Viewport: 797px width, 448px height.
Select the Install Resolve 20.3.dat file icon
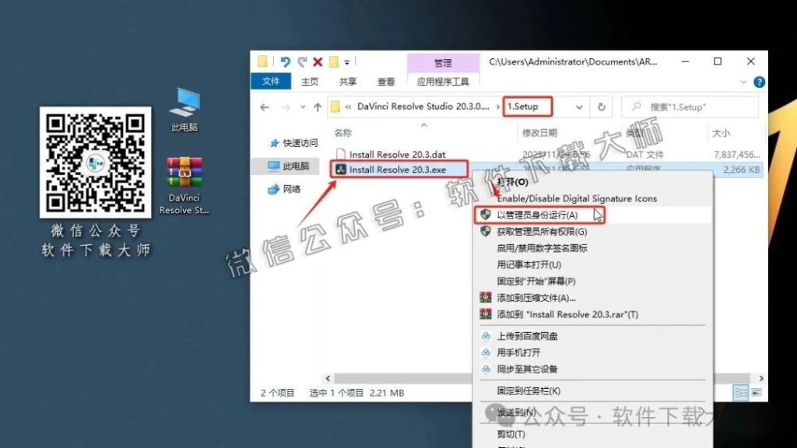click(341, 153)
